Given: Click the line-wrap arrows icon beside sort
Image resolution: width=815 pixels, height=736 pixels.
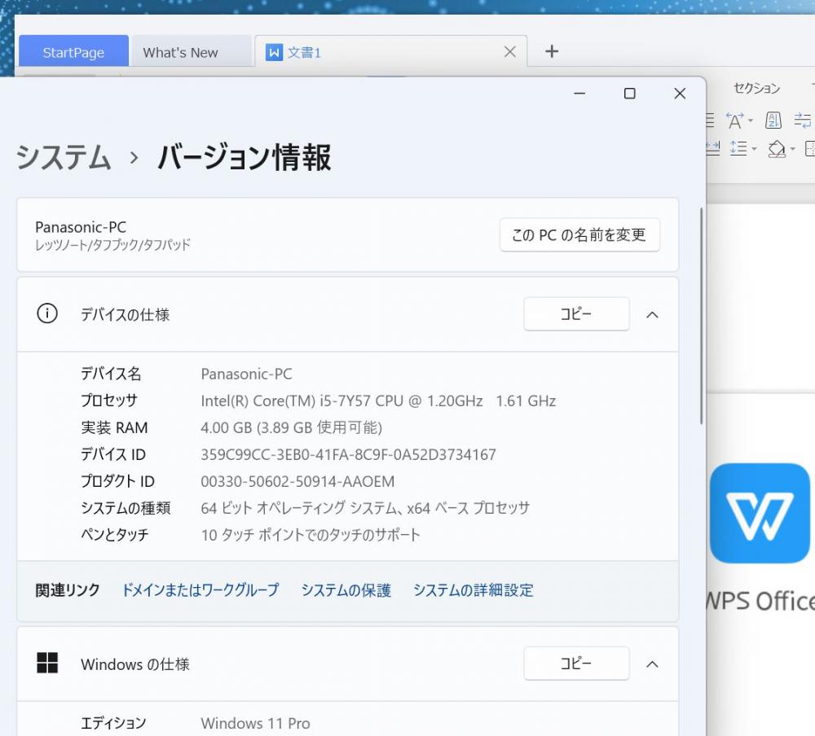Looking at the screenshot, I should 803,120.
